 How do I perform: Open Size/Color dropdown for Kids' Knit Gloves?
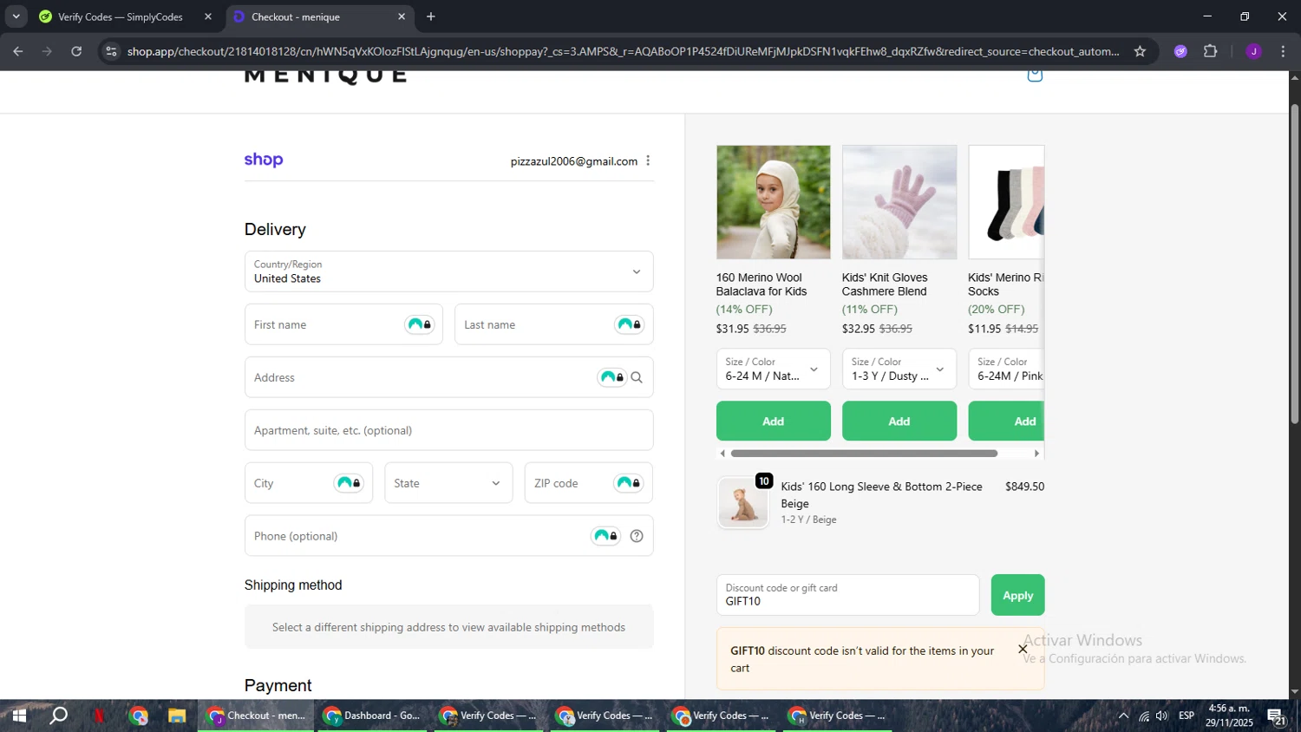tap(899, 369)
